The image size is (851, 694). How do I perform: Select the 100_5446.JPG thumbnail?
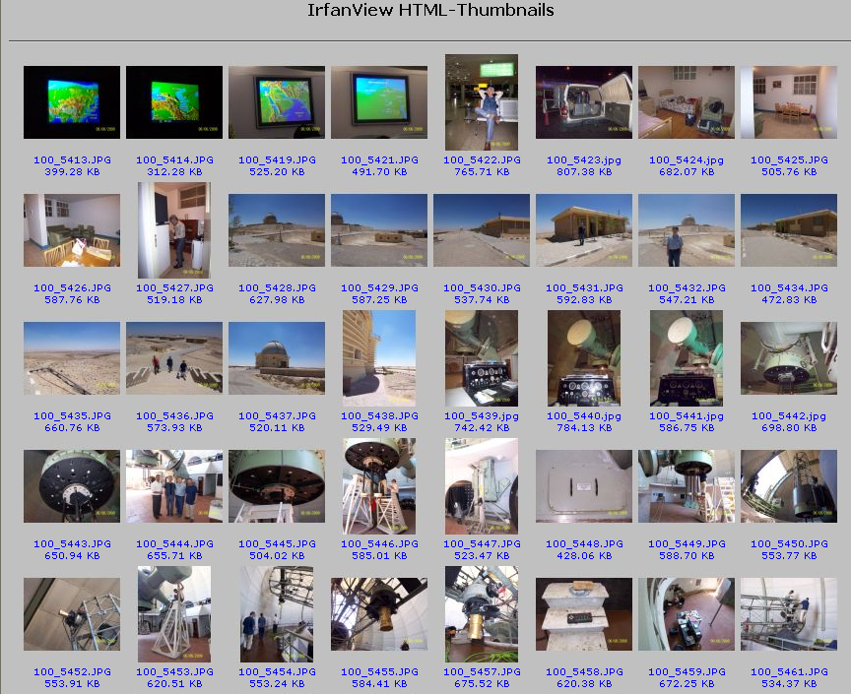(379, 486)
